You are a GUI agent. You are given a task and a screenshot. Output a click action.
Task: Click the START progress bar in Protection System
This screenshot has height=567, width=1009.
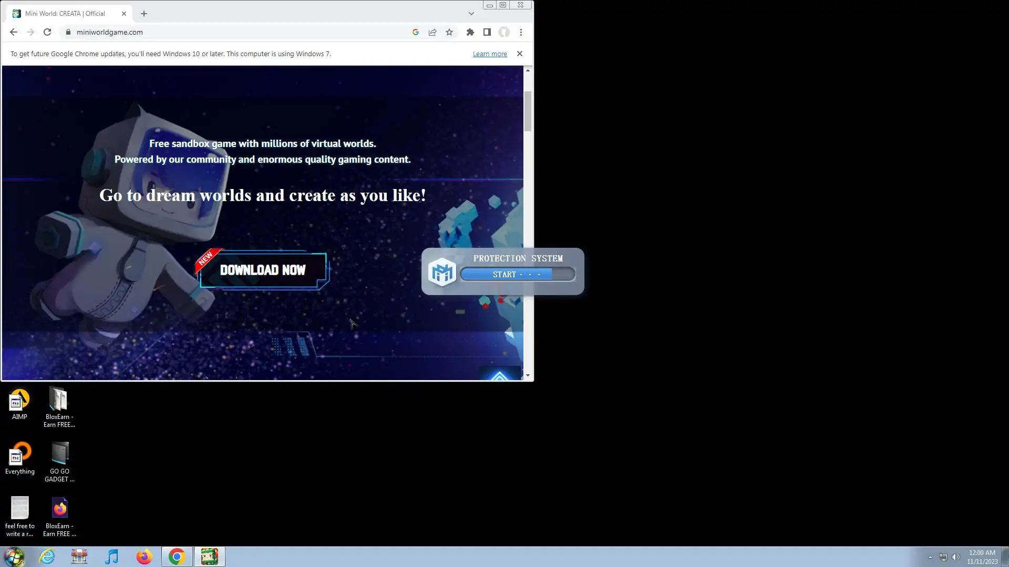tap(517, 275)
